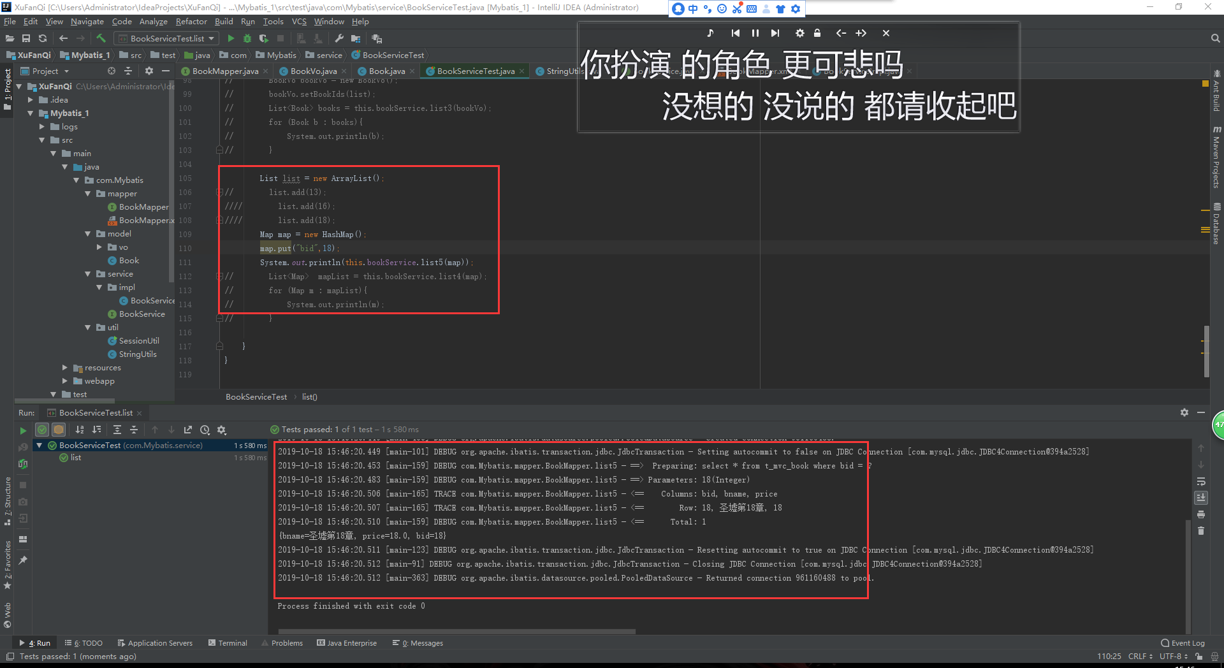Navigate back with the left arrow

[x=63, y=39]
